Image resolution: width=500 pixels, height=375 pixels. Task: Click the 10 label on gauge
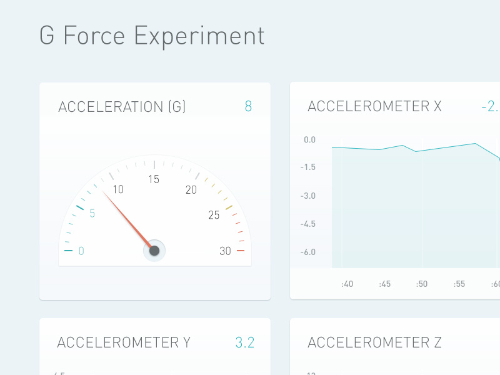[118, 189]
